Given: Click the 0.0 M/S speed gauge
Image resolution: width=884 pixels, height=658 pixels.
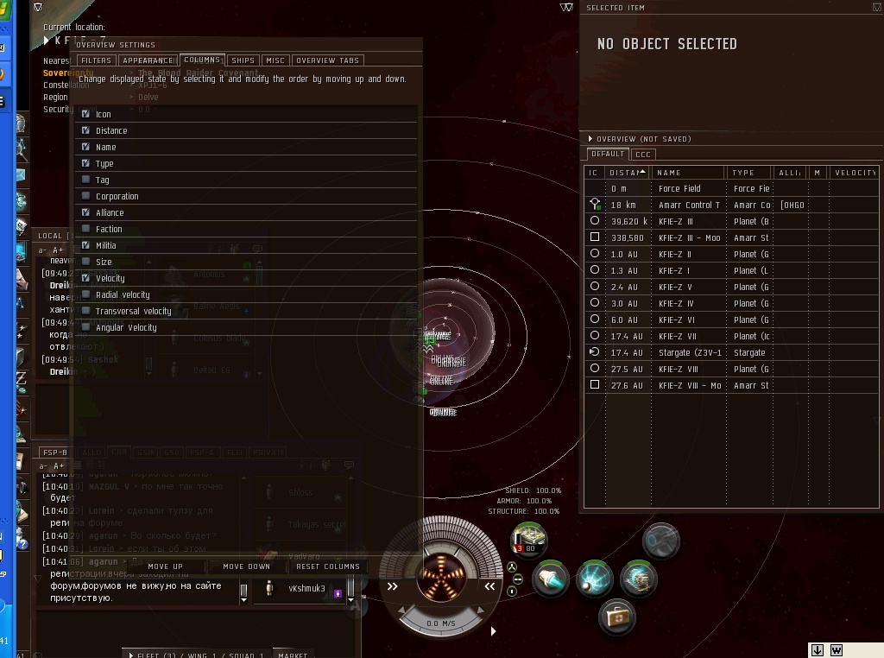Looking at the screenshot, I should pos(441,623).
